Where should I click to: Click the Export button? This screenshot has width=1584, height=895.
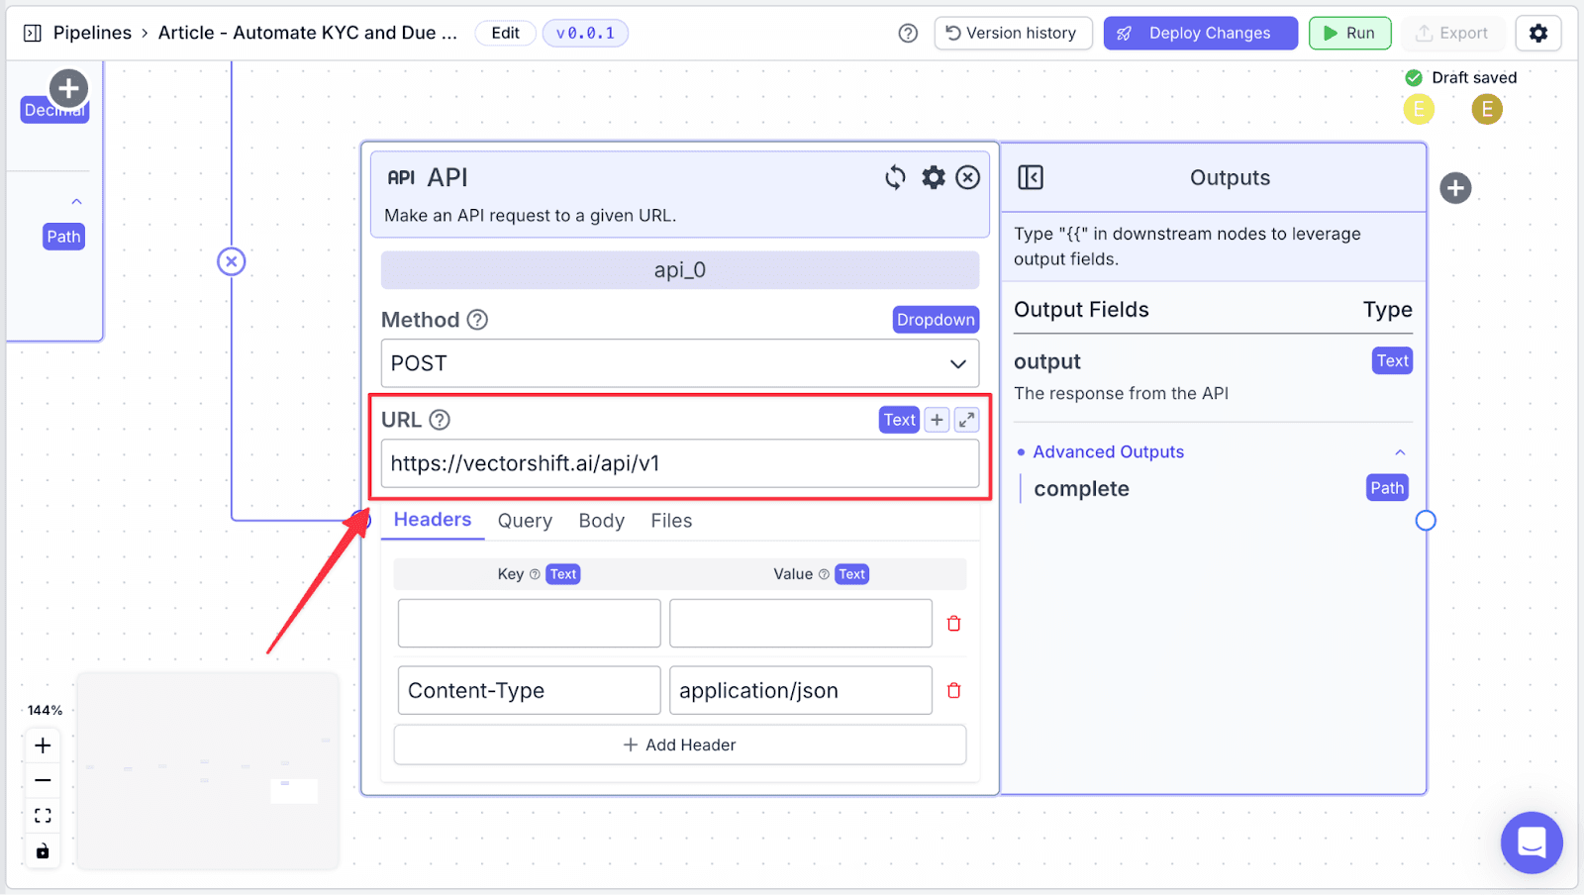tap(1452, 33)
